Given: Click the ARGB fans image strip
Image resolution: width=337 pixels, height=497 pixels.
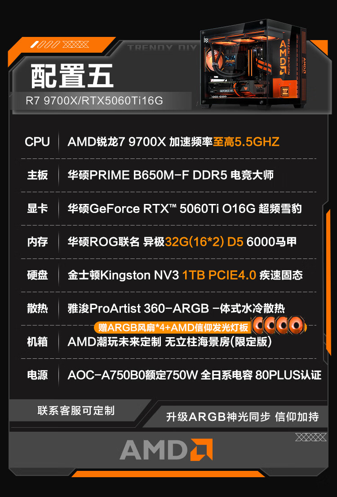Looking at the screenshot, I should (279, 325).
